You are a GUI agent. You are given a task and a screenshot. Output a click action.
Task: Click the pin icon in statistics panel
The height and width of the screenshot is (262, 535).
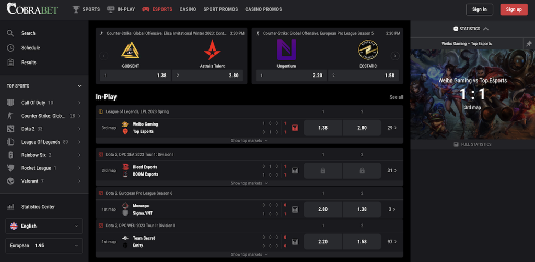(x=529, y=44)
